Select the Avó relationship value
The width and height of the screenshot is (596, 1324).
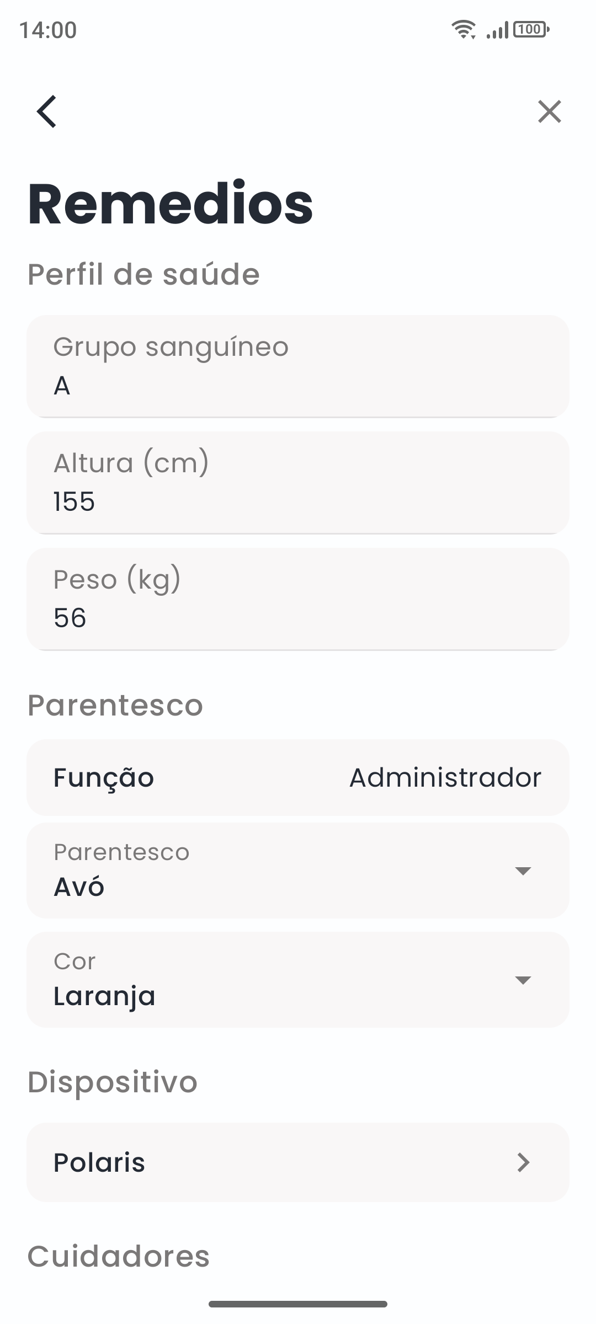coord(79,887)
